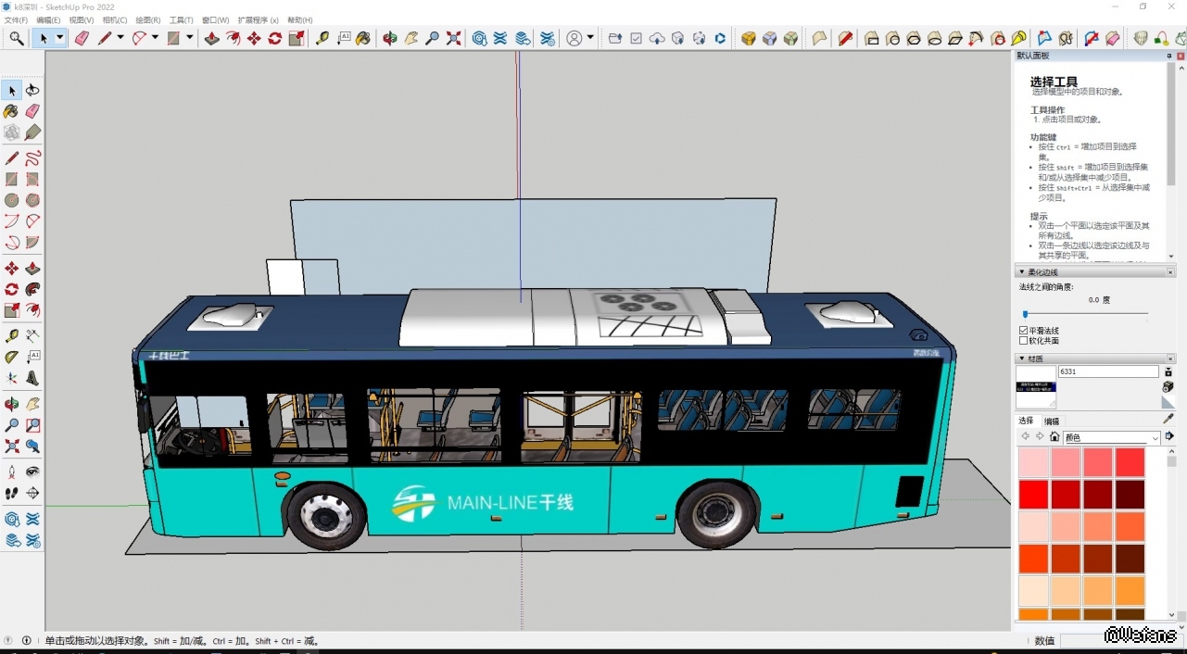Activate the Push/Pull tool

pyautogui.click(x=212, y=38)
